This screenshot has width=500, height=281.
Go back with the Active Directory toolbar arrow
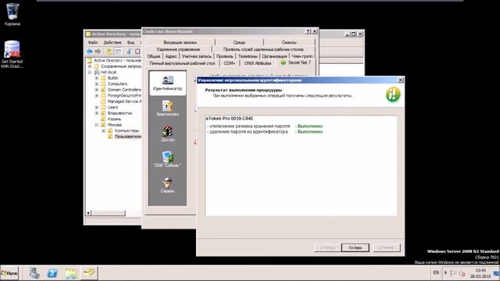[x=90, y=52]
